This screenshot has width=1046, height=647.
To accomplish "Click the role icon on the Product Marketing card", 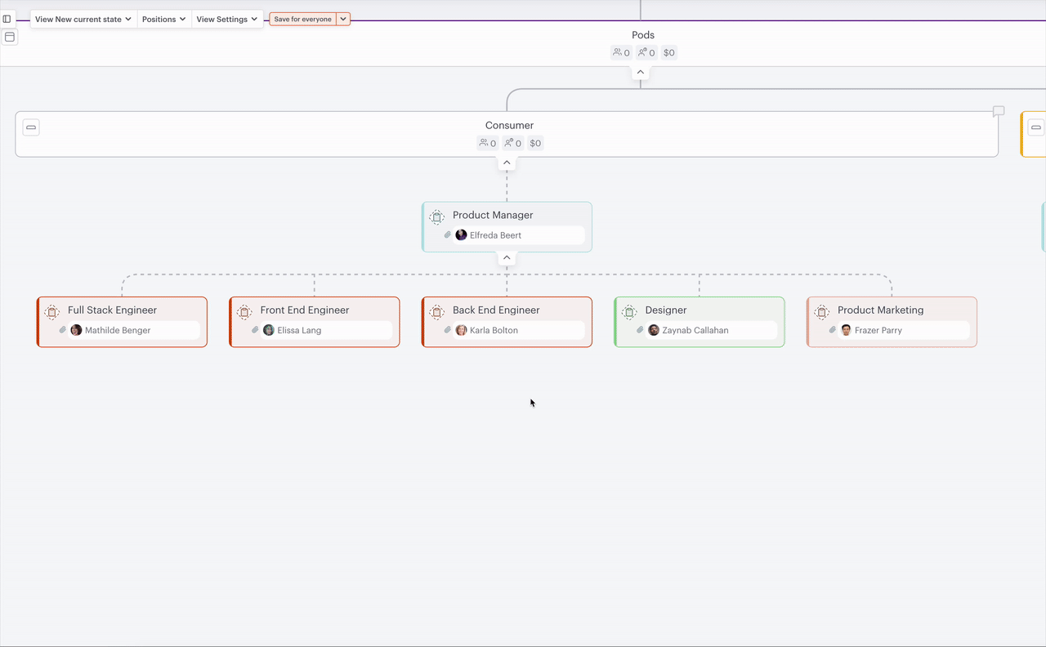I will 821,311.
